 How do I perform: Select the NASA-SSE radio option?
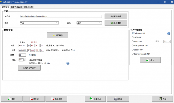133,37
